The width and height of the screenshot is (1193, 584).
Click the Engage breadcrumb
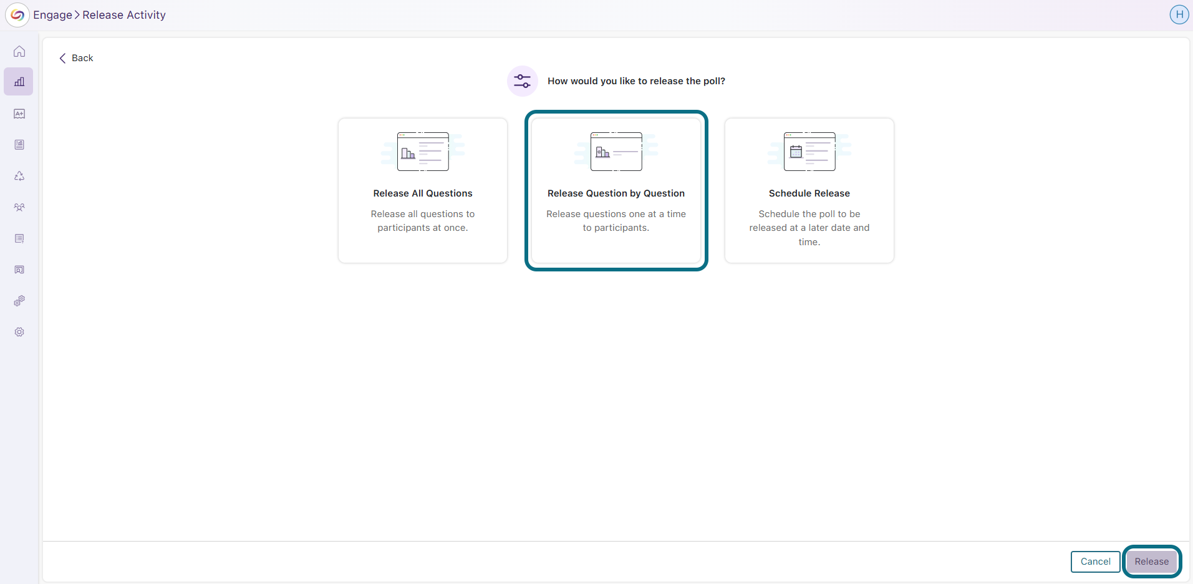tap(52, 15)
